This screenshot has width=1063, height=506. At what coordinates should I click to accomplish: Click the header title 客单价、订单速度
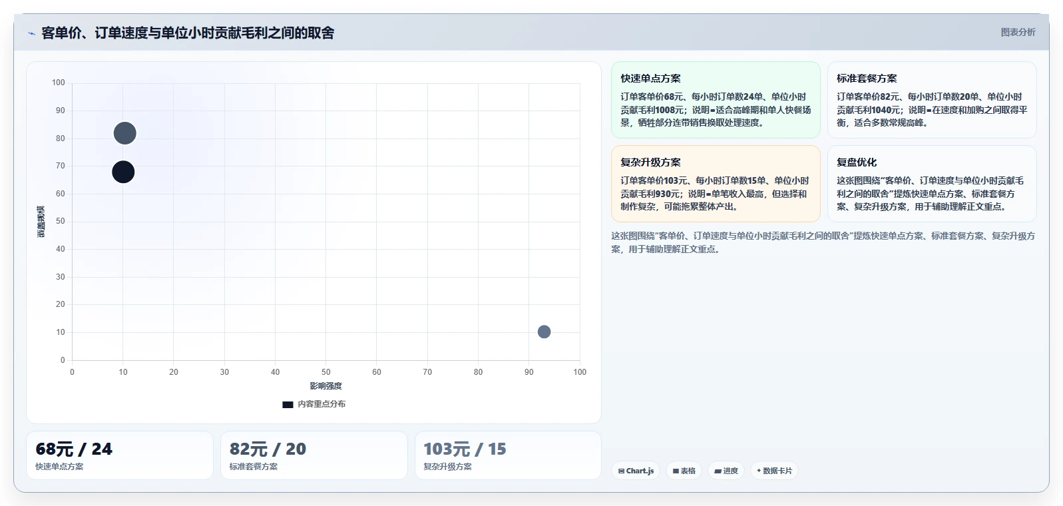click(188, 33)
